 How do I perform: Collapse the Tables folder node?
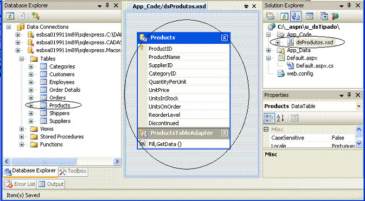[x=22, y=59]
